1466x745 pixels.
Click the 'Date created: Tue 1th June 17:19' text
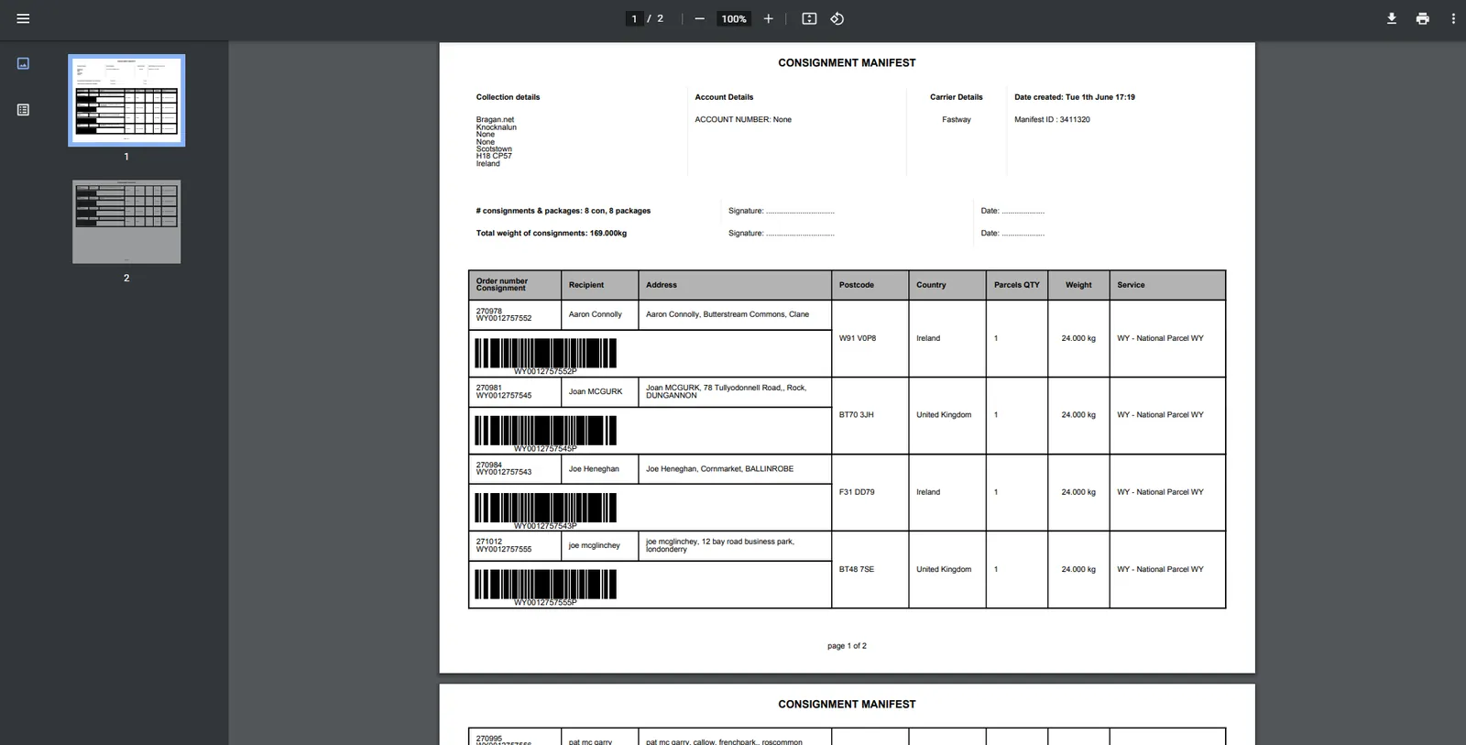coord(1075,97)
